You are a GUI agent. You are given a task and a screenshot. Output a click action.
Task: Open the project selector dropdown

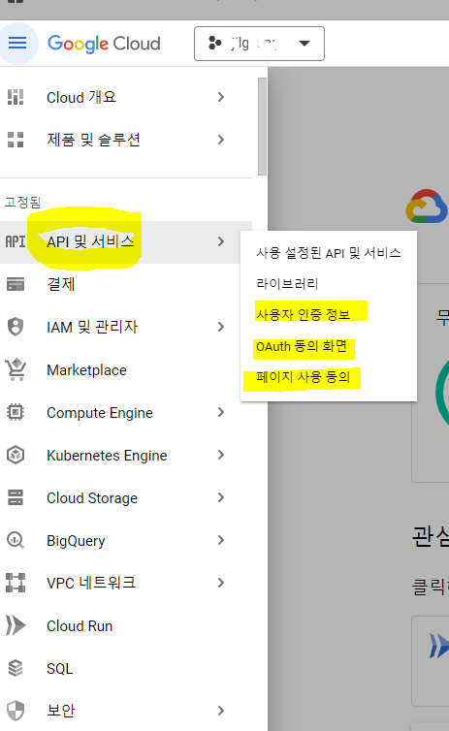pyautogui.click(x=259, y=44)
